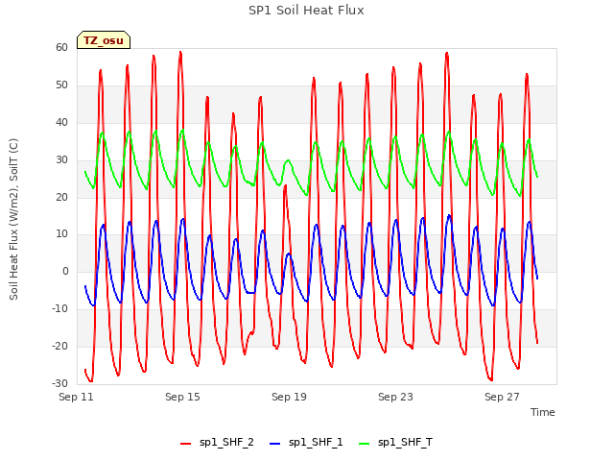Click the red sp1_SHF_2 legend swatch

point(185,444)
